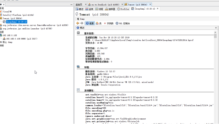This screenshot has width=219, height=124.
Task: Open the OQL console view
Action: pyautogui.click(x=123, y=23)
